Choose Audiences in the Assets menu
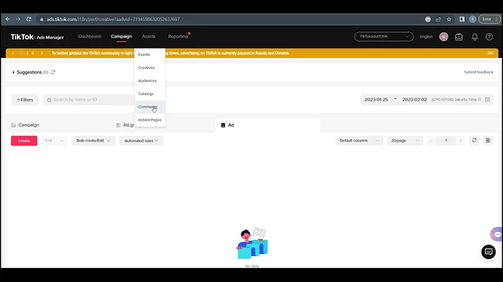Screen dimensions: 503x282 tap(148, 80)
